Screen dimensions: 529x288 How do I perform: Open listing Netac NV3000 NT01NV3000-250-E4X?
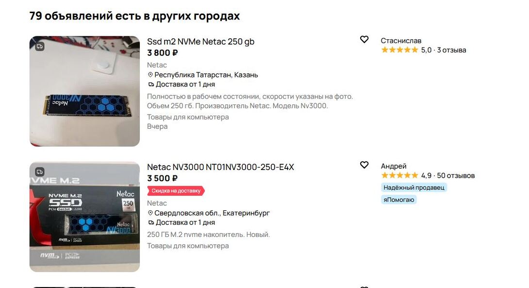(x=220, y=167)
